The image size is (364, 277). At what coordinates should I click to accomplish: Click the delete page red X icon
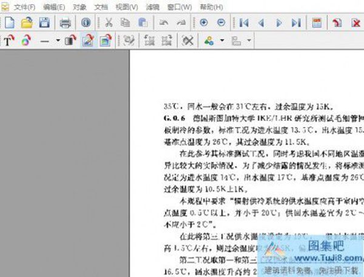pos(356,23)
